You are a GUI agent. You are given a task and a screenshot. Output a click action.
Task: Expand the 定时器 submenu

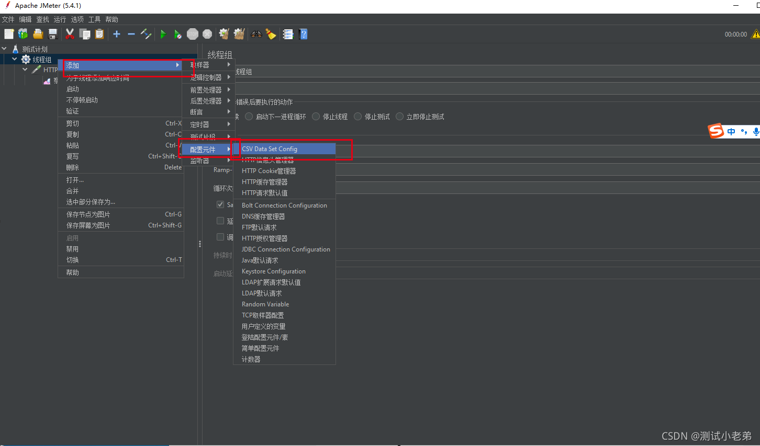tap(209, 124)
